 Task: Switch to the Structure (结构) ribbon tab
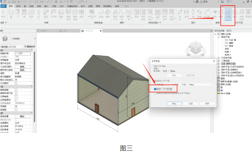(18, 6)
